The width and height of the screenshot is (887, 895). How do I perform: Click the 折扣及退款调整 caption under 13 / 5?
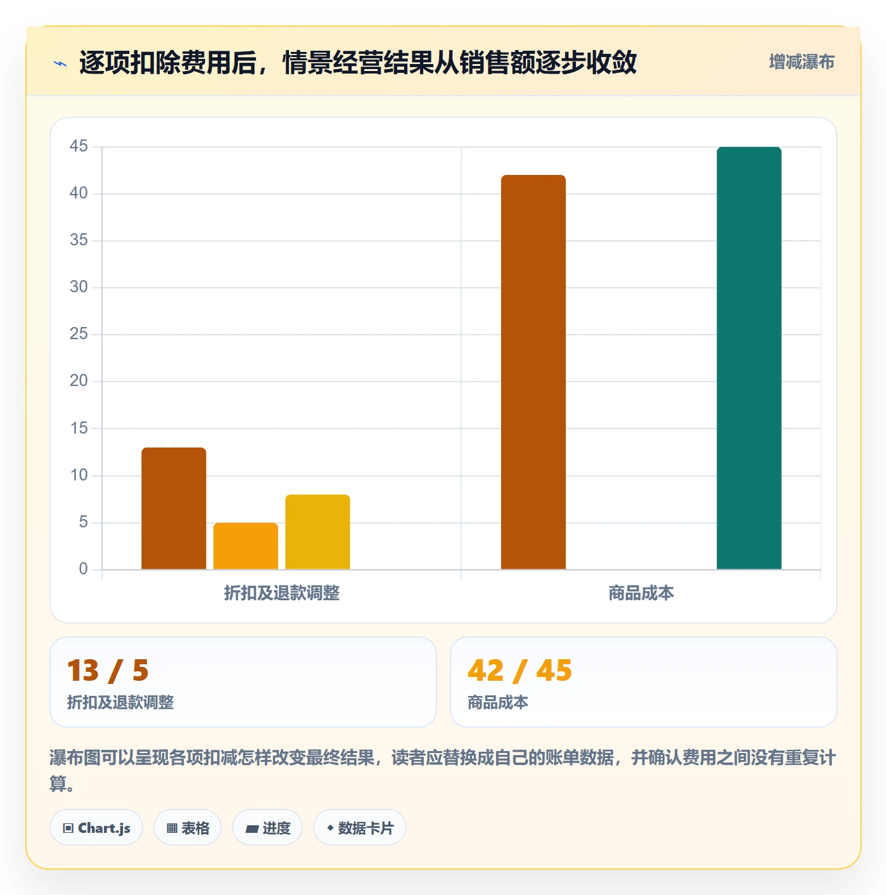120,702
